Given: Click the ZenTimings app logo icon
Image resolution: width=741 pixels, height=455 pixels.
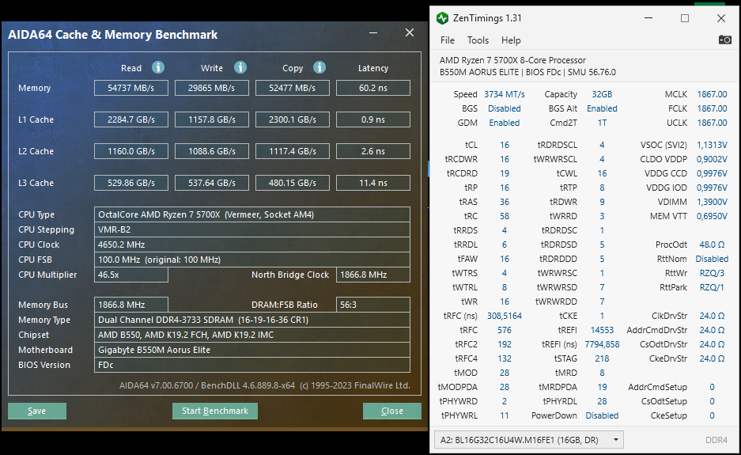Looking at the screenshot, I should (442, 18).
